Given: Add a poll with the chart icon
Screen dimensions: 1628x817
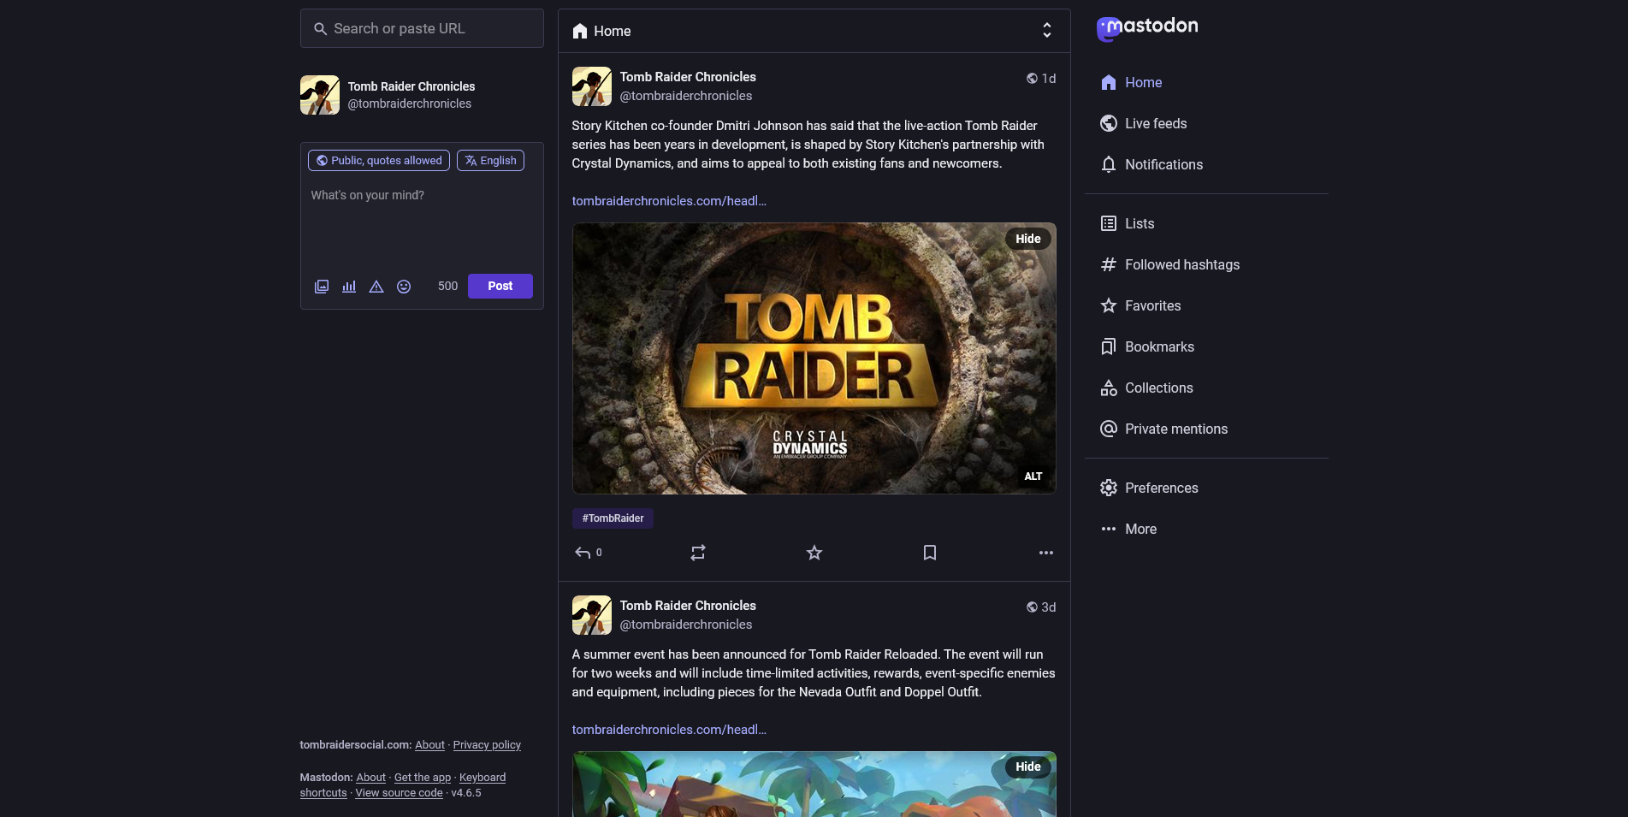Looking at the screenshot, I should [x=349, y=287].
